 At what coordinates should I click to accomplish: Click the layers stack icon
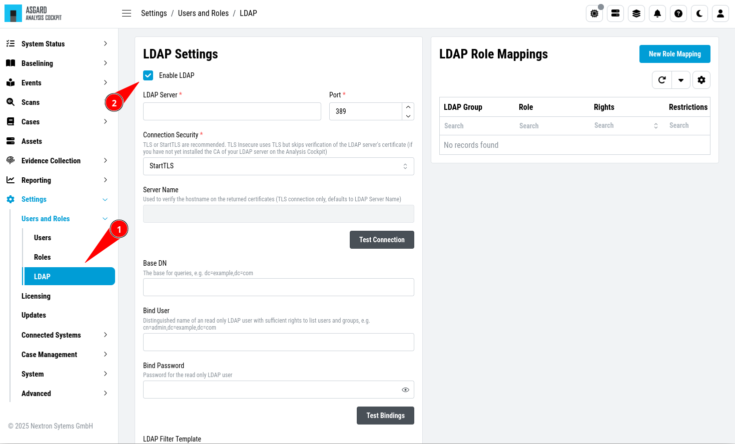pos(636,13)
